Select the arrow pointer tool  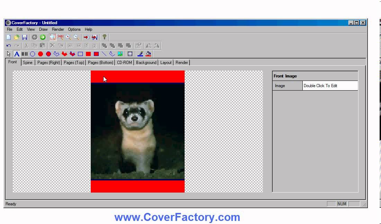9,54
